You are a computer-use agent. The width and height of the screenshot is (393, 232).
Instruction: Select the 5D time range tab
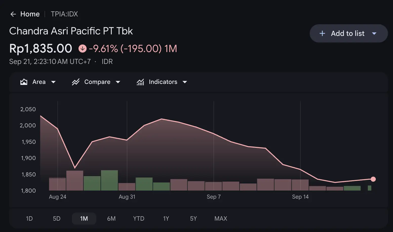click(57, 219)
